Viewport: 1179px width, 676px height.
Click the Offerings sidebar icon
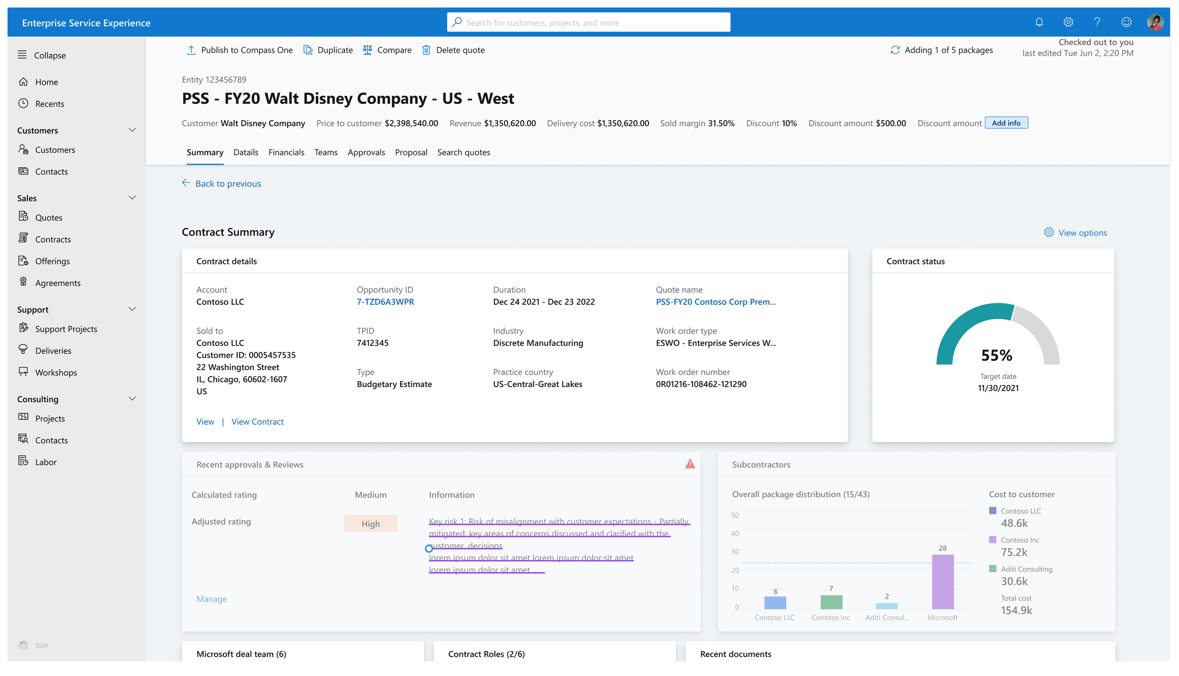[x=23, y=260]
